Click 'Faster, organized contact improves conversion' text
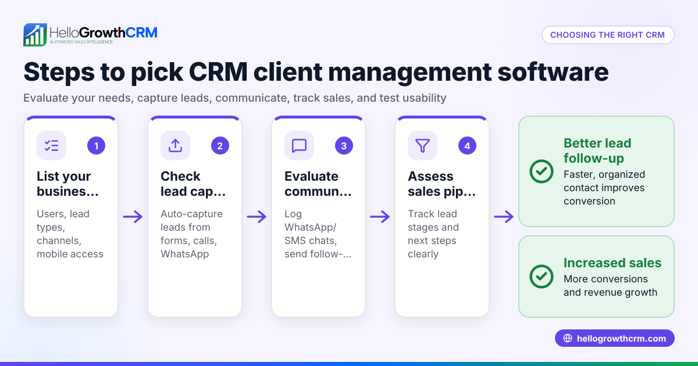The width and height of the screenshot is (698, 366). tap(604, 188)
